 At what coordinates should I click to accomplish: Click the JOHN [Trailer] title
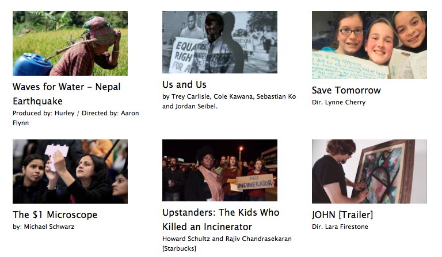(342, 215)
